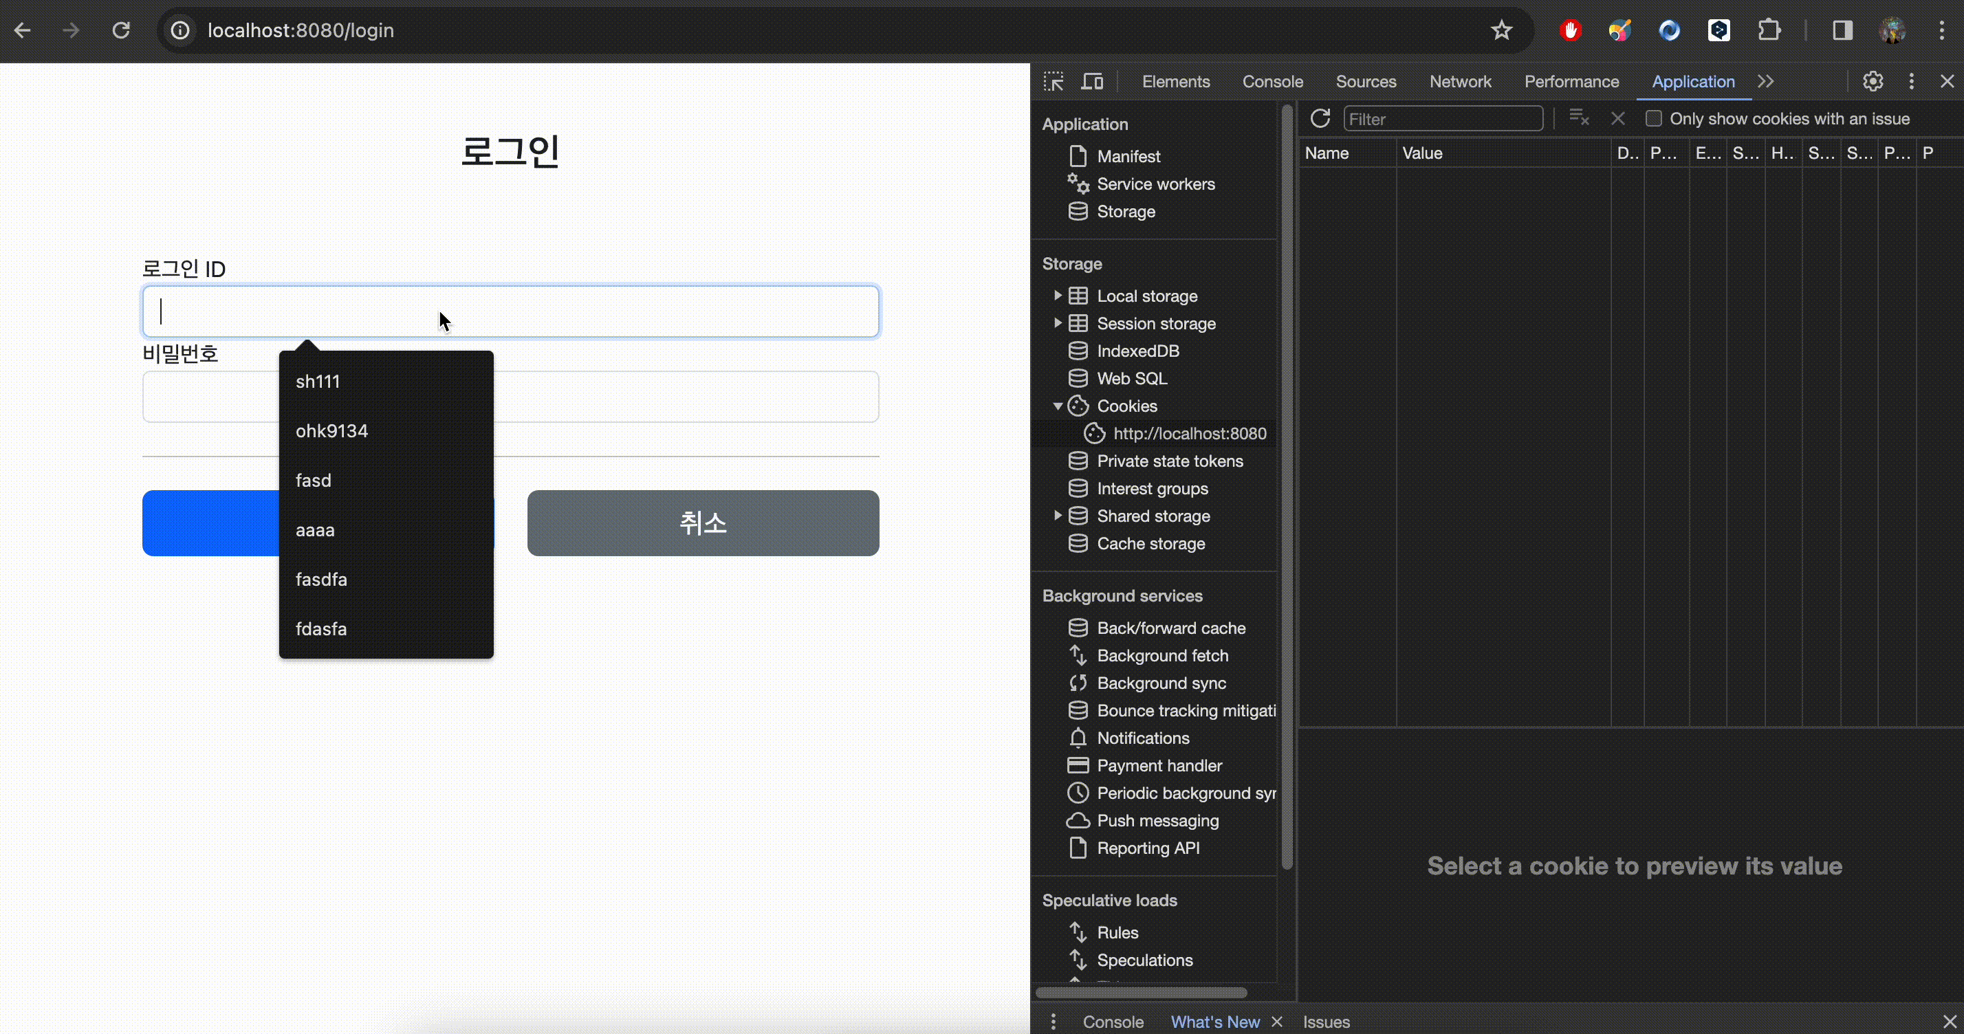1964x1034 pixels.
Task: Collapse the Cookies tree section
Action: pos(1058,406)
